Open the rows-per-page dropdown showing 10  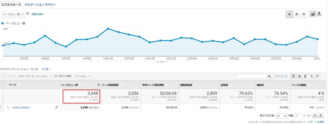pyautogui.click(x=282, y=116)
